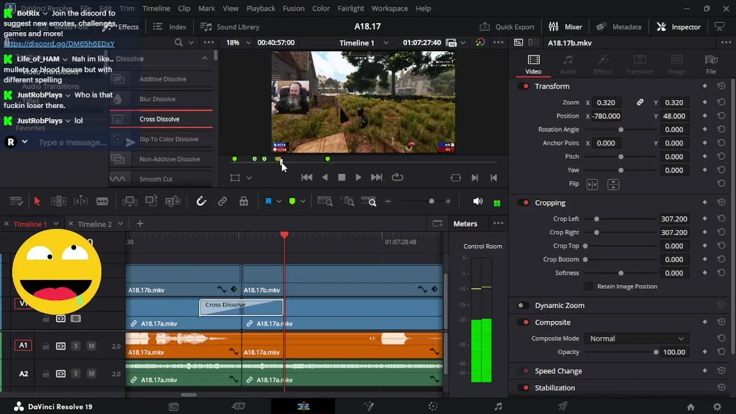Image resolution: width=736 pixels, height=414 pixels.
Task: Select the Video tab in Inspector
Action: [533, 64]
